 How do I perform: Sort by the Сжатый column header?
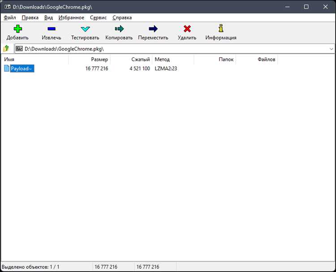(x=131, y=59)
